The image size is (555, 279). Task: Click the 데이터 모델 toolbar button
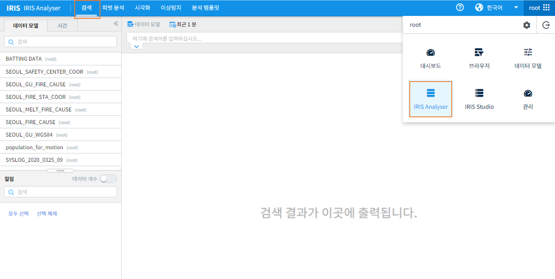coord(143,24)
